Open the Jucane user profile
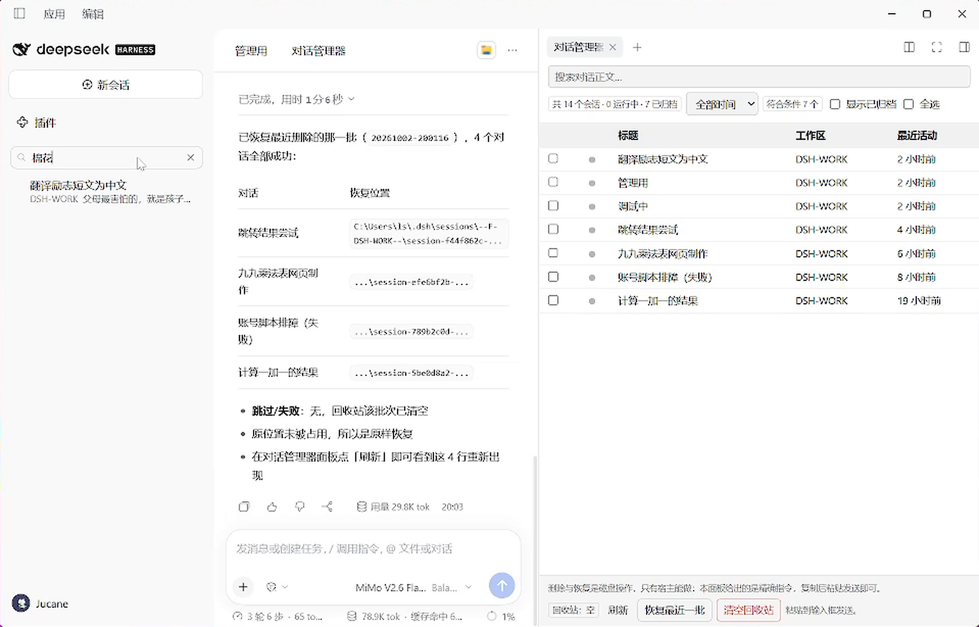The image size is (979, 627). [41, 604]
